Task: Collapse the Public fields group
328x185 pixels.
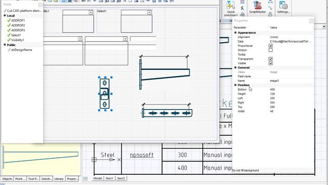Action: click(x=5, y=45)
